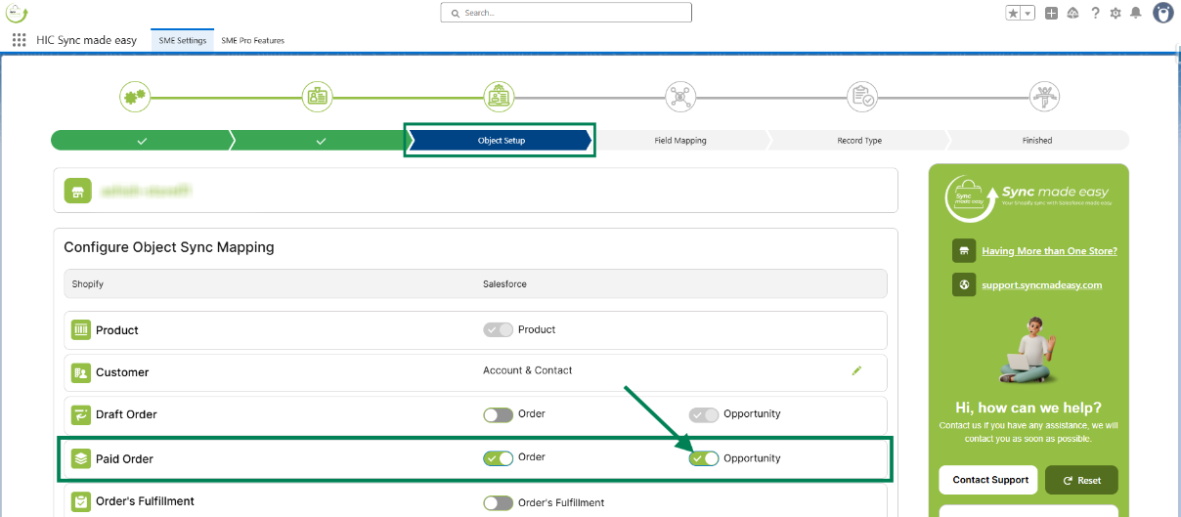Select the Field Mapping path step
The width and height of the screenshot is (1181, 517).
(x=680, y=141)
